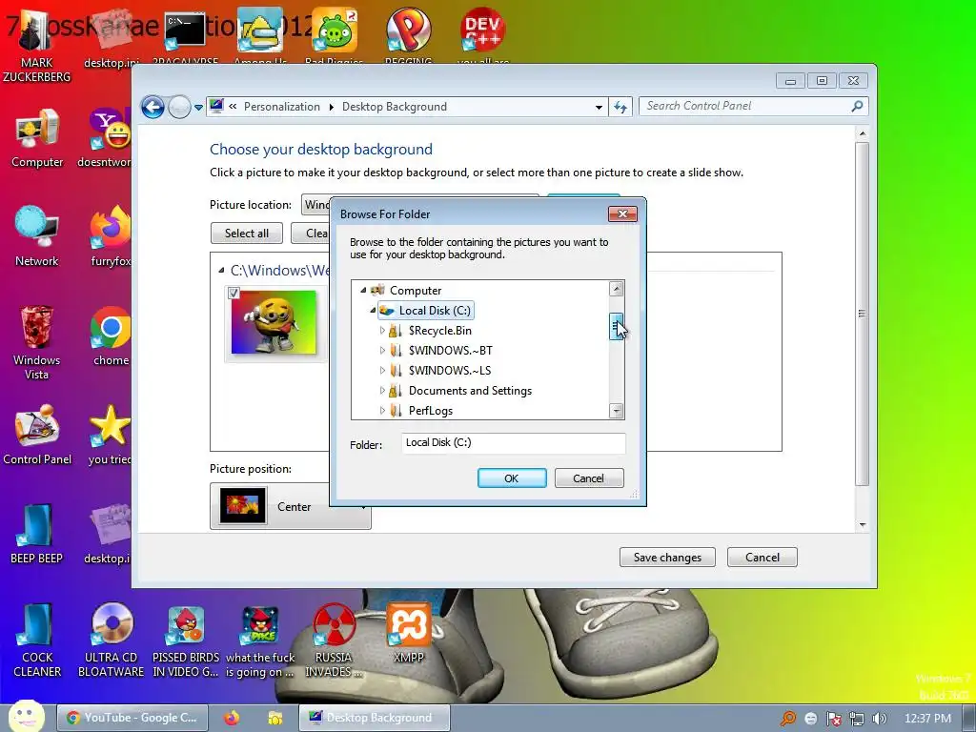
Task: Click OK in Browse For Folder
Action: (x=512, y=478)
